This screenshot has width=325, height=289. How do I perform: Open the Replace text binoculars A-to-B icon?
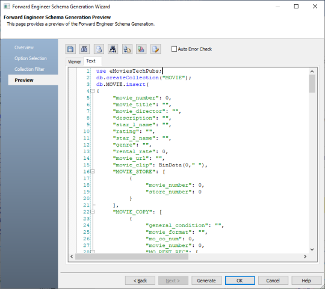pyautogui.click(x=113, y=49)
